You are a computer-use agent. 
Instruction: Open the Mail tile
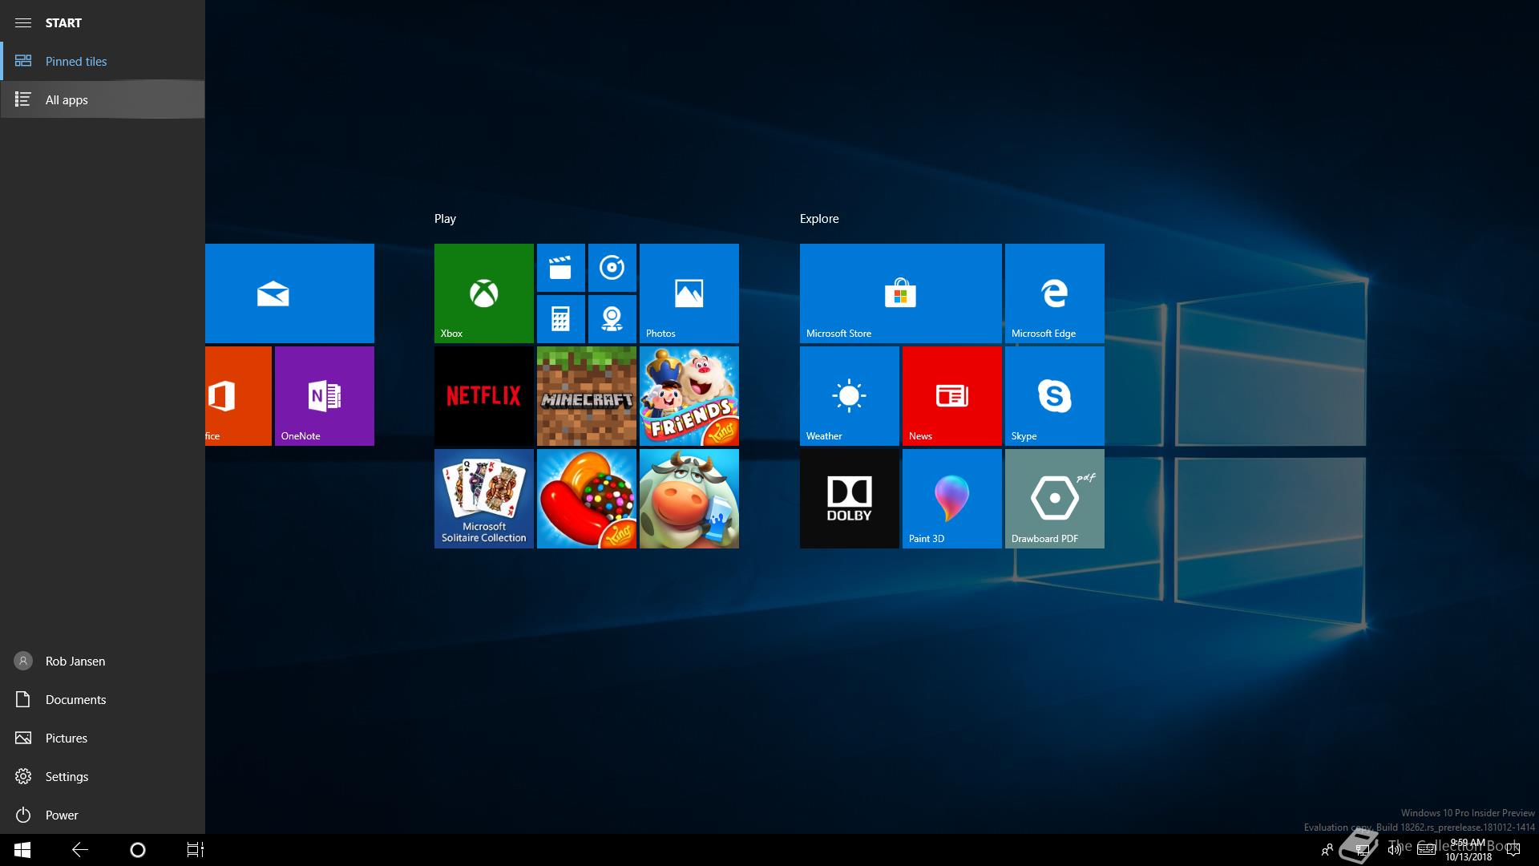289,293
